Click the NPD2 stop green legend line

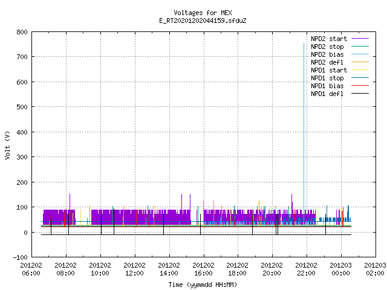pyautogui.click(x=360, y=47)
